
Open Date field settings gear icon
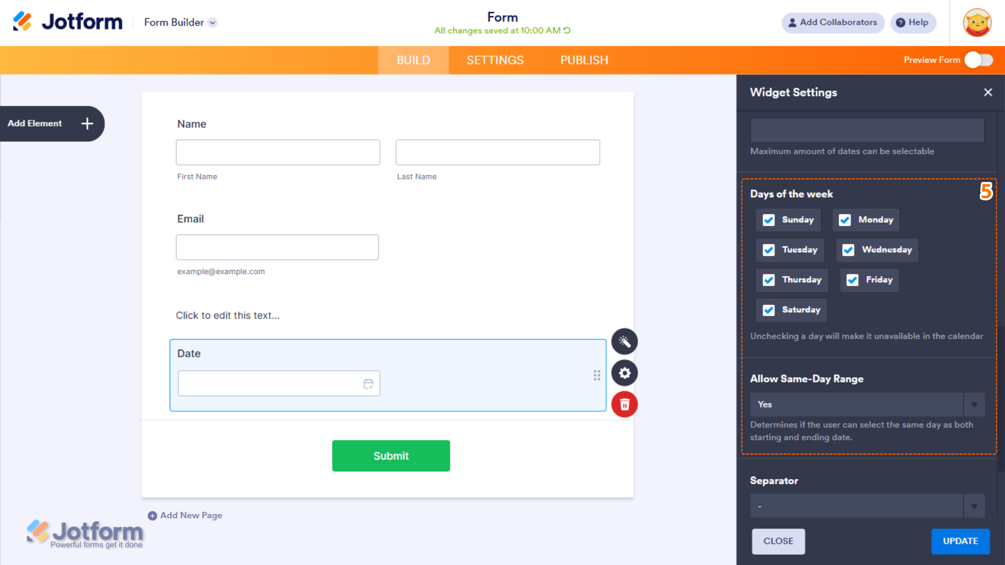(x=624, y=373)
